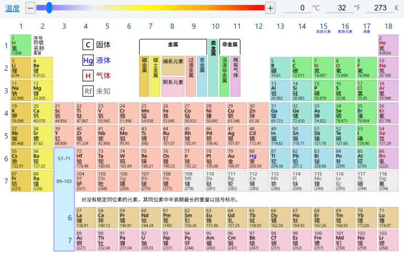Open the Helium (He) element cell
The width and height of the screenshot is (404, 256).
pyautogui.click(x=388, y=45)
